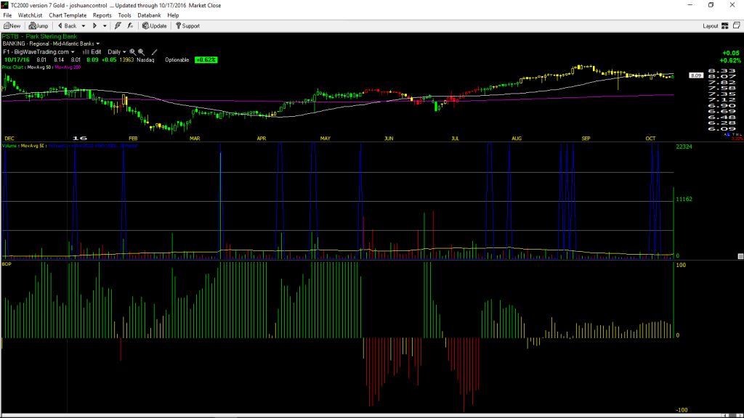Click the cascade windows icon
The width and height of the screenshot is (744, 418).
pyautogui.click(x=737, y=25)
